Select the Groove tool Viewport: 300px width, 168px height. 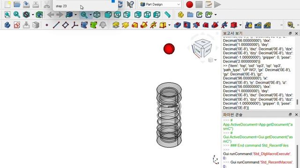196,25
